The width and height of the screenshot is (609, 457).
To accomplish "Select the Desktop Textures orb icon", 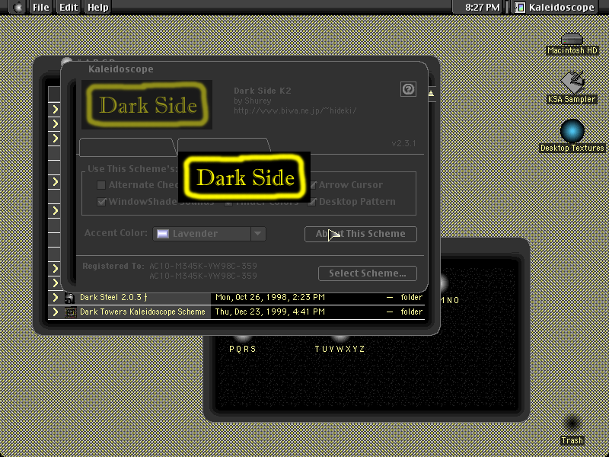I will pos(572,131).
